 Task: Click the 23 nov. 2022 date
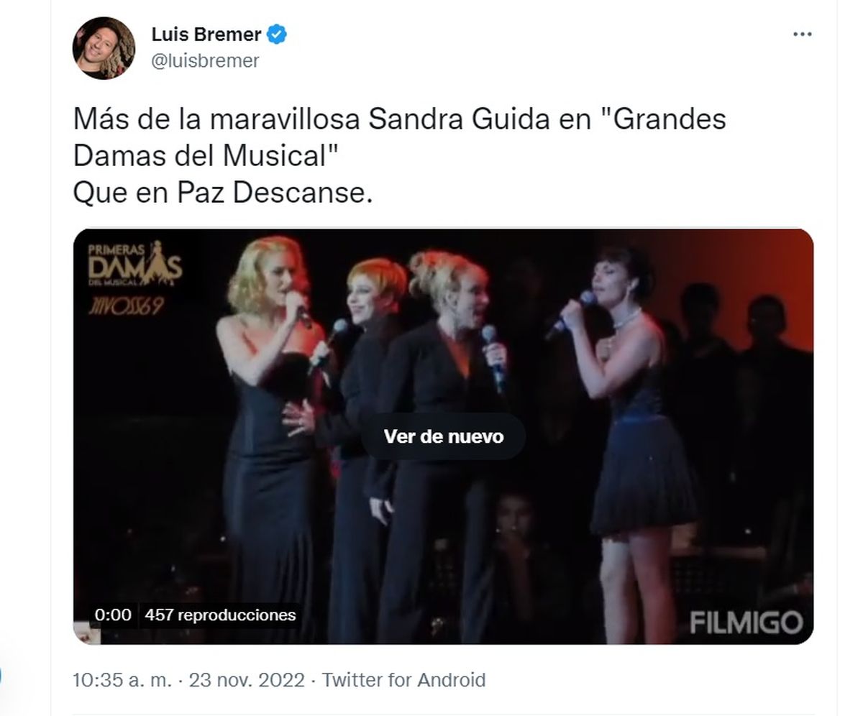[247, 680]
